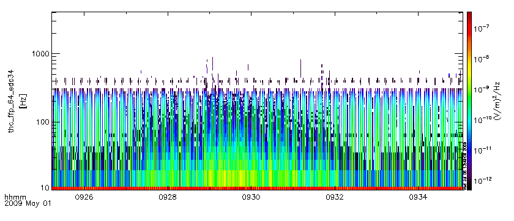This screenshot has width=514, height=221.
Task: Click the 10⁻⁸ colorbar label
Action: coord(482,59)
